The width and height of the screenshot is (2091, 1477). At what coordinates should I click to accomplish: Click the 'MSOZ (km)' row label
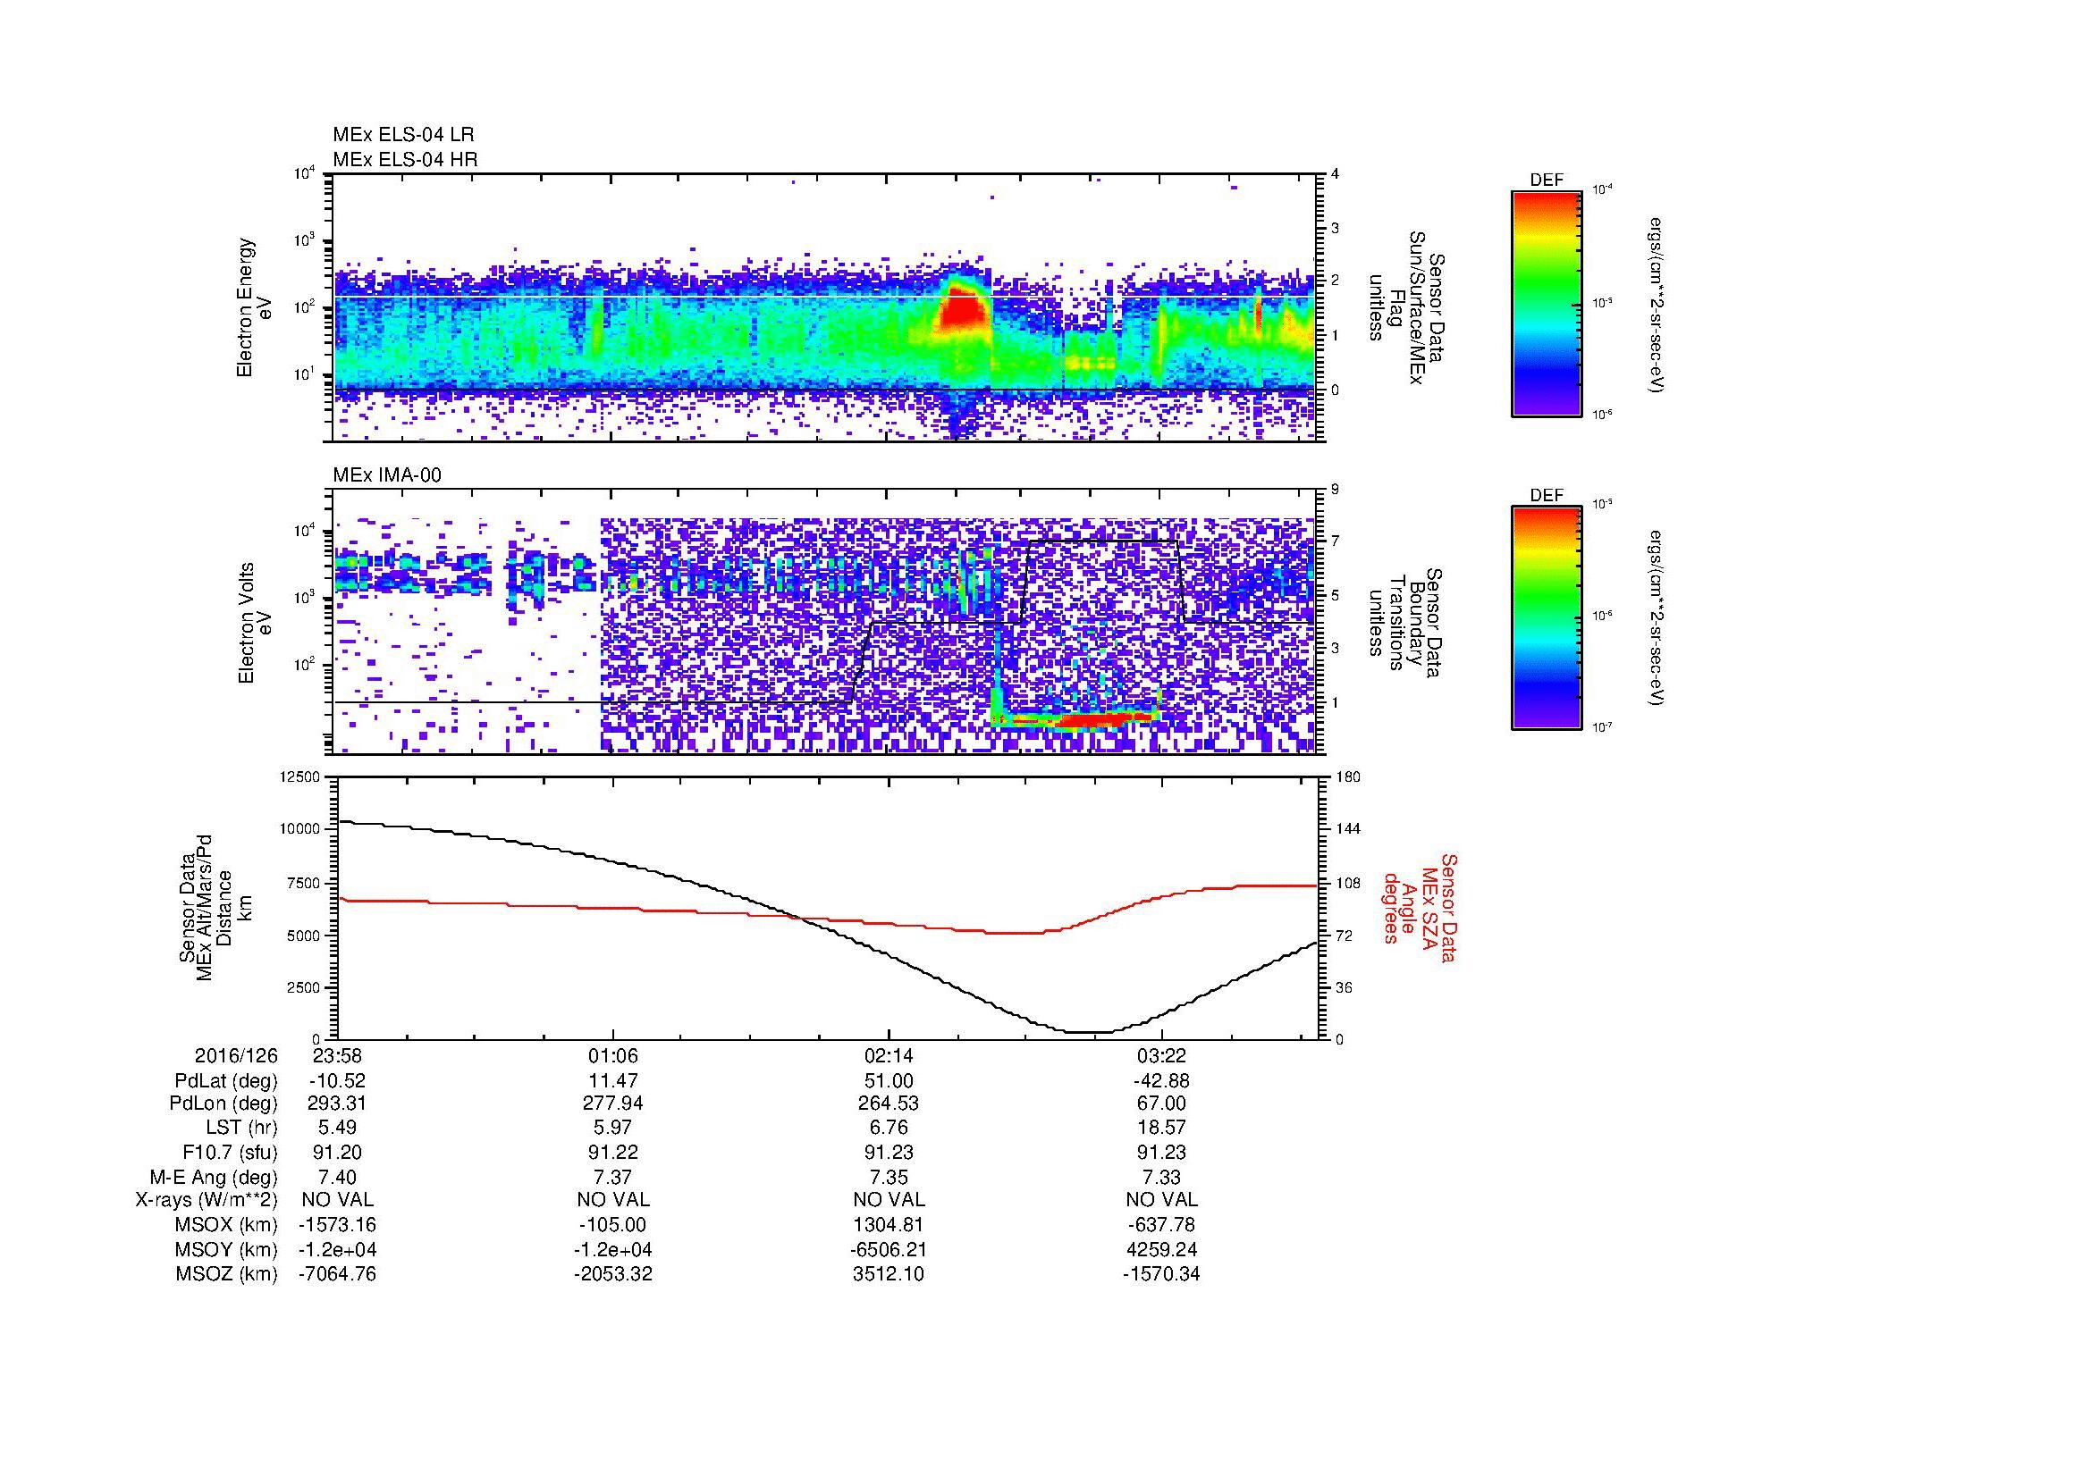pyautogui.click(x=227, y=1274)
